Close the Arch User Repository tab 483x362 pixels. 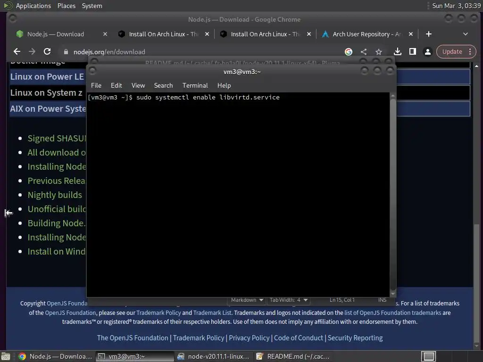411,34
